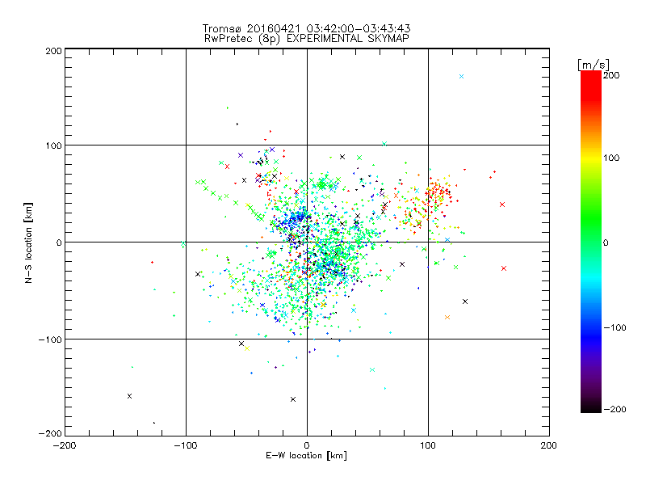
Task: Click the colorbar's "0" scale label
Action: (x=606, y=242)
